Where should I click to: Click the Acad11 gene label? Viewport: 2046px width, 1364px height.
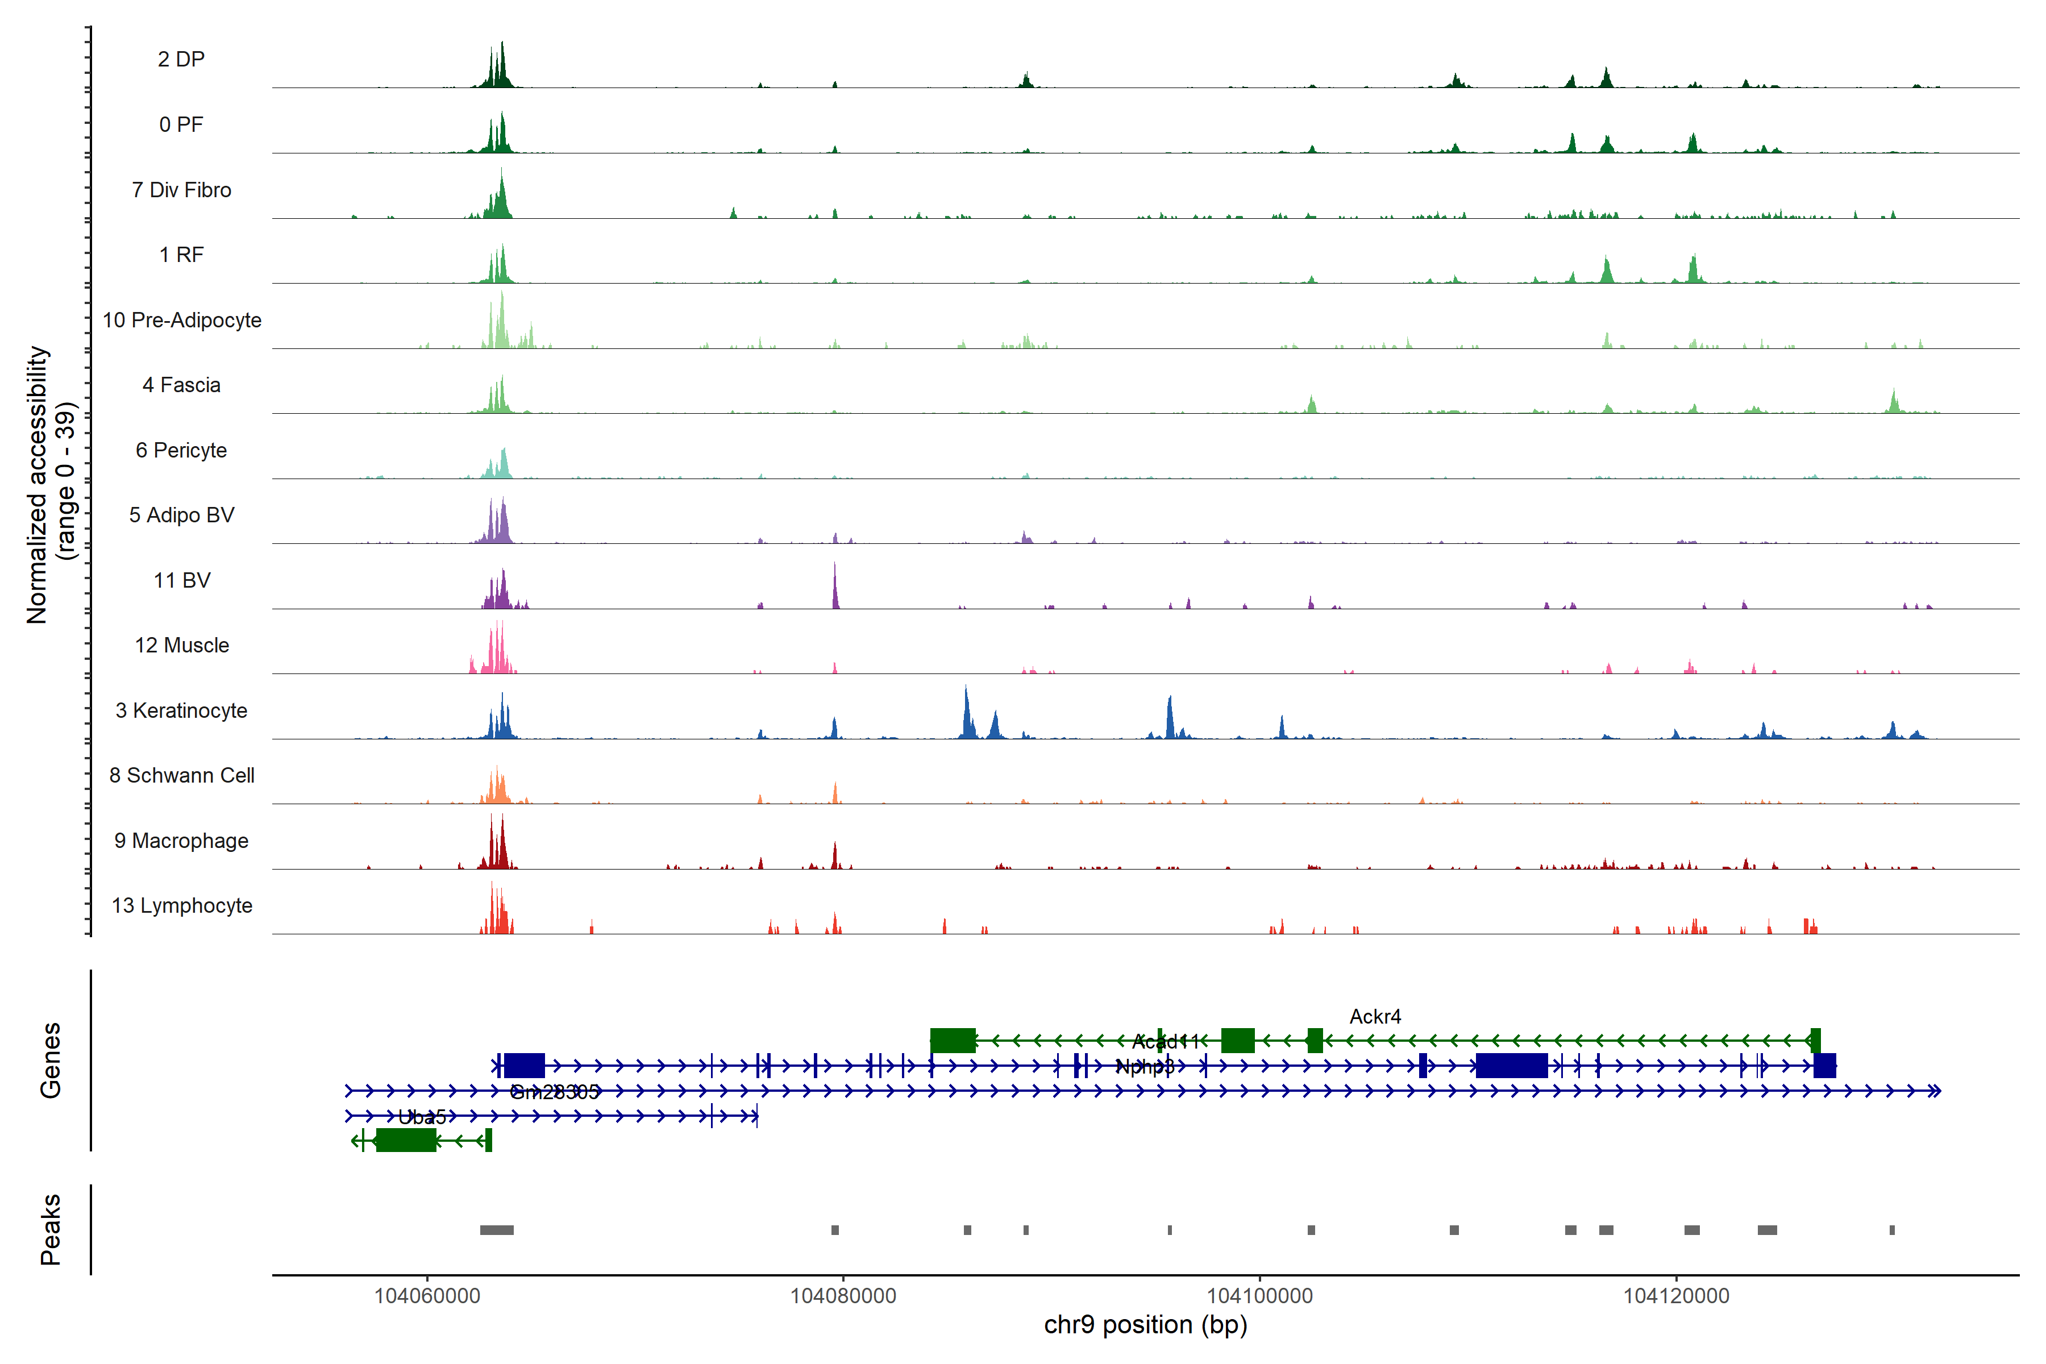click(1165, 1041)
